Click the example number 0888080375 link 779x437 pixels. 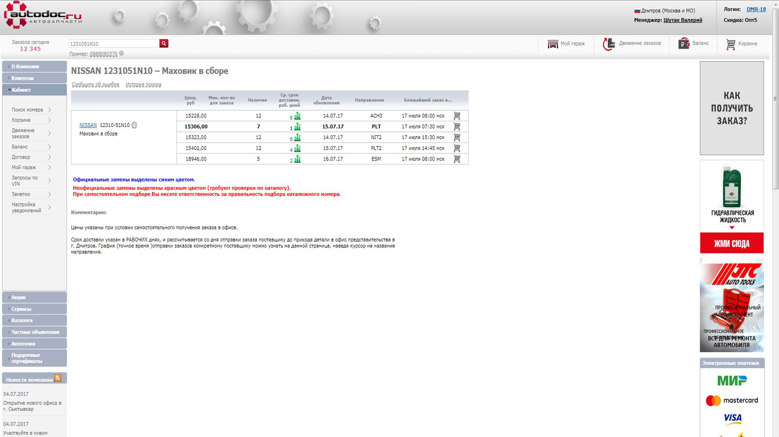pyautogui.click(x=103, y=54)
